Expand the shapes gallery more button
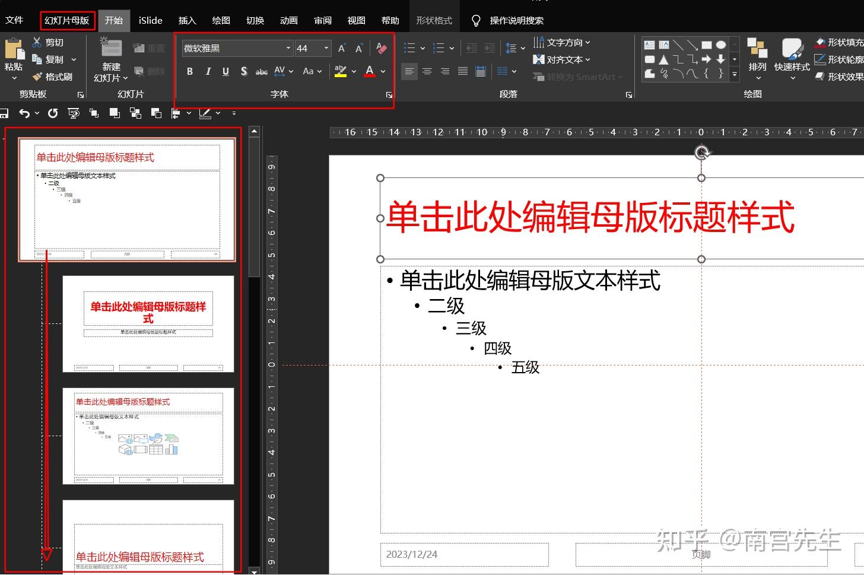The width and height of the screenshot is (864, 575). [x=735, y=74]
